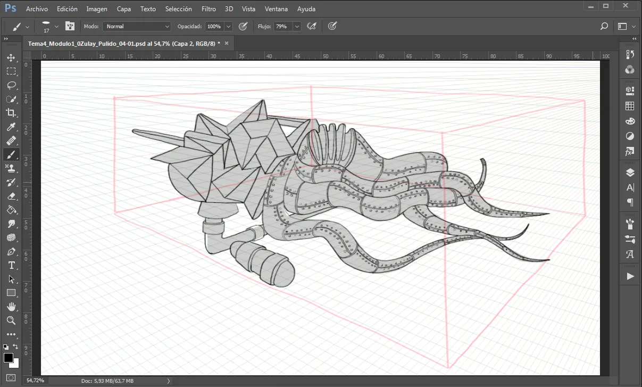642x387 pixels.
Task: Open the Color panel icon
Action: [x=630, y=69]
